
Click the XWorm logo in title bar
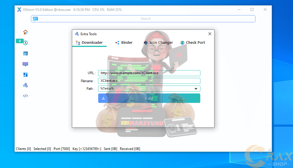click(19, 10)
